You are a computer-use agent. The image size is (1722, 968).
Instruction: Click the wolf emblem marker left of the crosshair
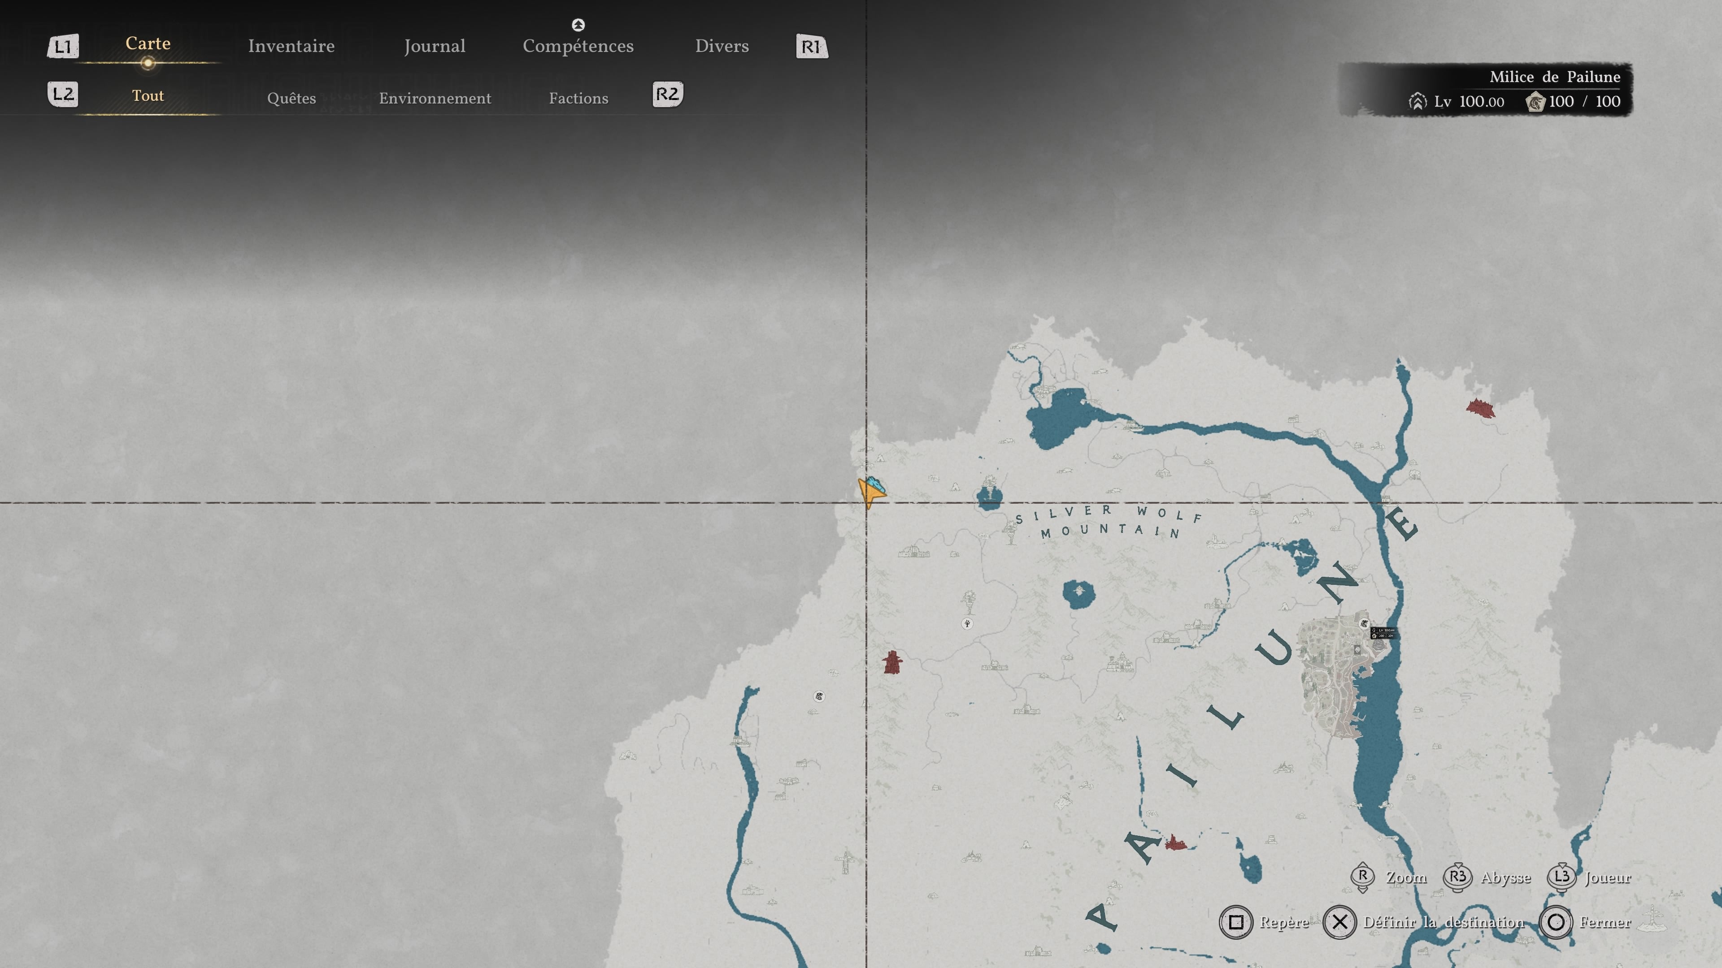[x=819, y=697]
